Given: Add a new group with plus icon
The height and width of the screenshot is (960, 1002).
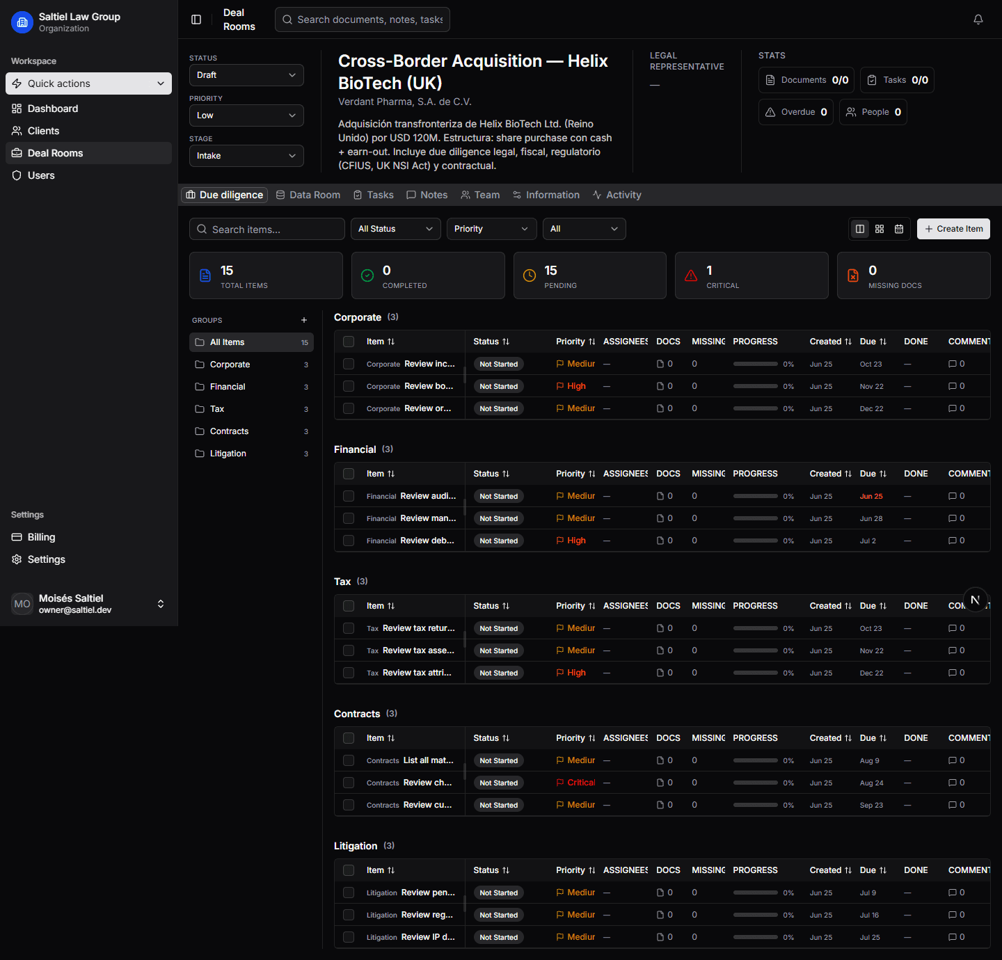Looking at the screenshot, I should [304, 320].
